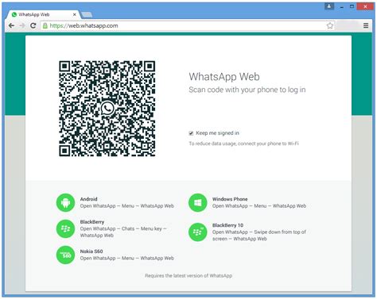Click 'Requires the latest version' footer text
The height and width of the screenshot is (299, 377).
pyautogui.click(x=188, y=276)
